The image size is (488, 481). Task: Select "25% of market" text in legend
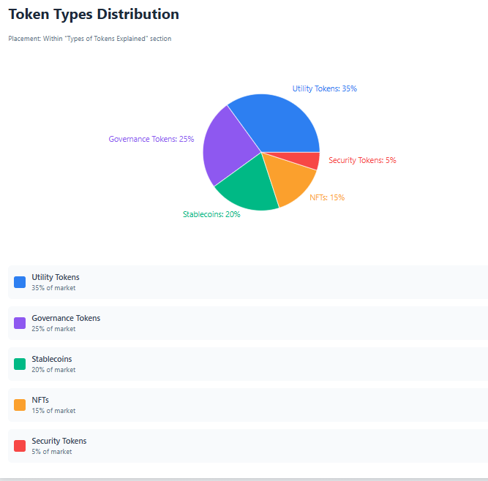53,329
